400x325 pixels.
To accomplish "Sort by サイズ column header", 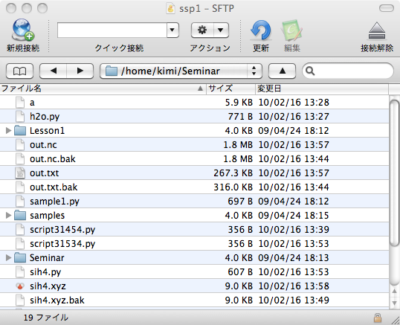I will 230,89.
